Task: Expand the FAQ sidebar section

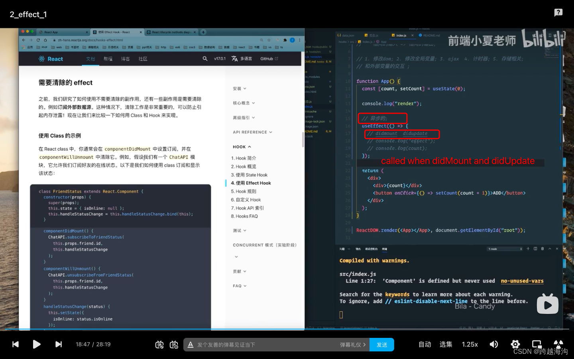Action: pyautogui.click(x=240, y=286)
